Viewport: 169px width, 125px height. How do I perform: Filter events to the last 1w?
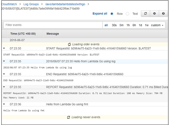coord(147,25)
